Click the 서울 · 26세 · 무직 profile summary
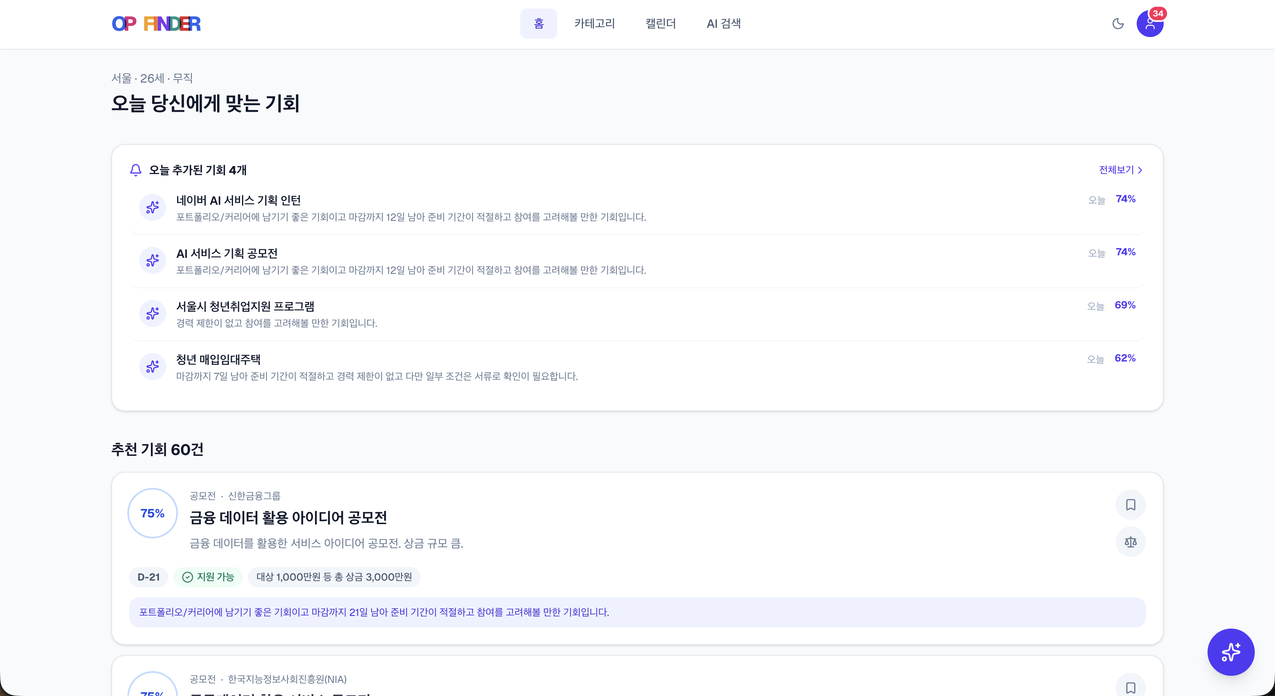The height and width of the screenshot is (696, 1275). (152, 78)
